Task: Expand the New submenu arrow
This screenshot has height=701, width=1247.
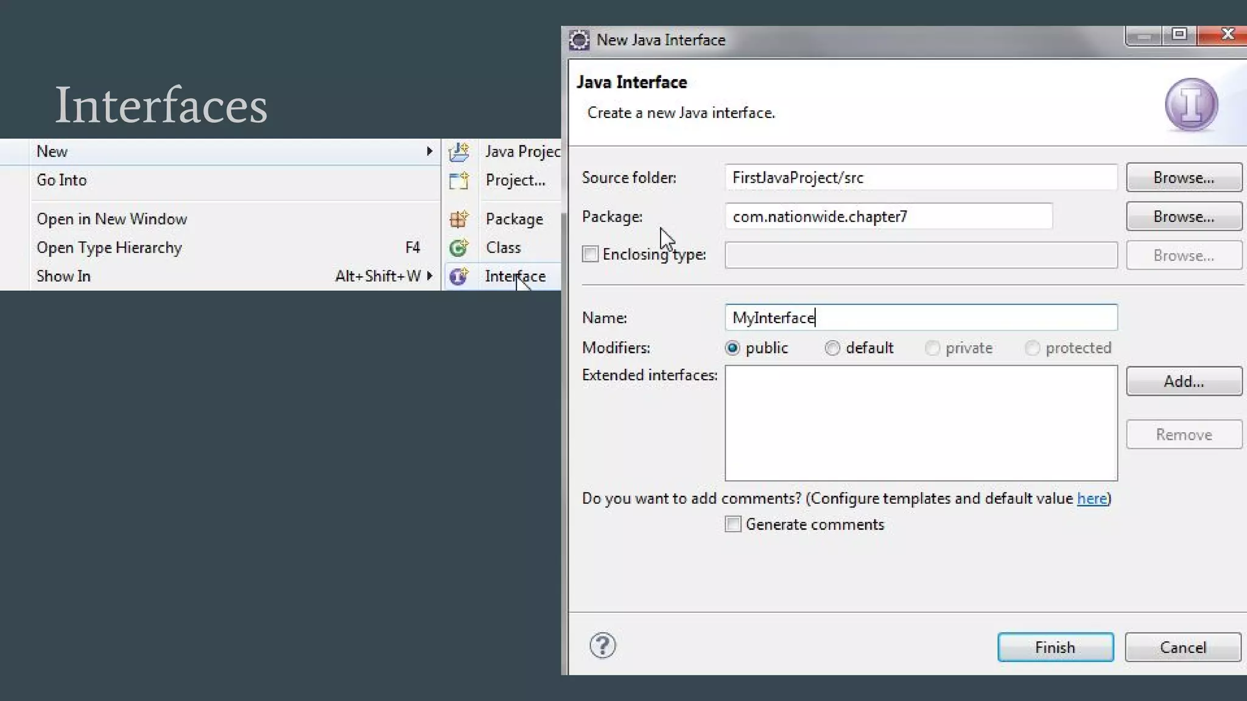Action: 429,152
